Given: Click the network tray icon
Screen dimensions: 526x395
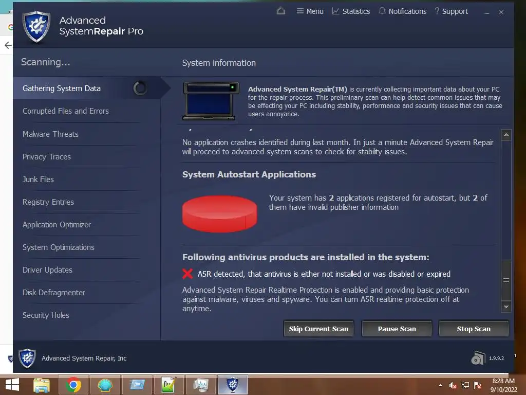Looking at the screenshot, I should (465, 385).
